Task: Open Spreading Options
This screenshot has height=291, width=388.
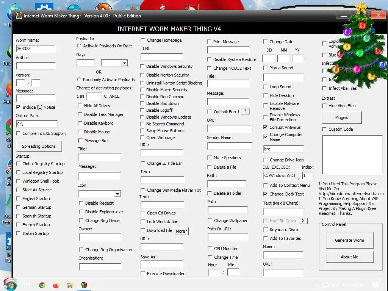Action: click(x=39, y=146)
